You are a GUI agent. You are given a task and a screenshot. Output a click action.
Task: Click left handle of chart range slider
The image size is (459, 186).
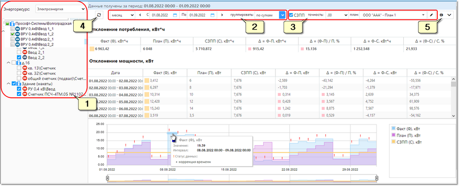[x=108, y=178]
